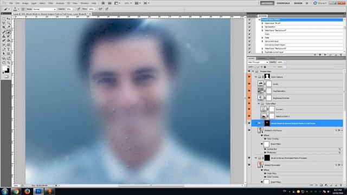The image size is (347, 195).
Task: Open the Window menu
Action: pos(85,3)
